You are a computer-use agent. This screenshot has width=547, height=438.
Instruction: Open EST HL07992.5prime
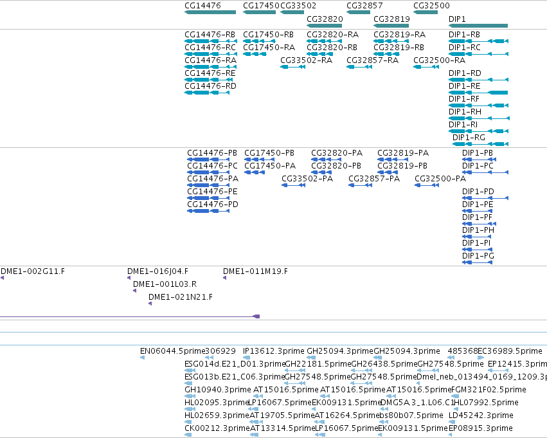pyautogui.click(x=487, y=403)
